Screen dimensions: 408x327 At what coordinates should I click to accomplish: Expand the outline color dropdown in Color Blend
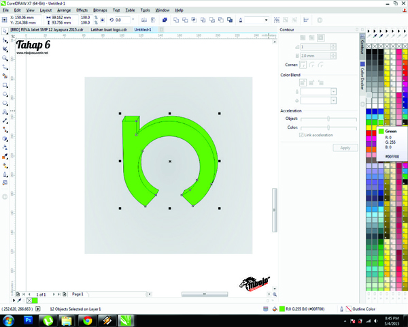[x=333, y=91]
